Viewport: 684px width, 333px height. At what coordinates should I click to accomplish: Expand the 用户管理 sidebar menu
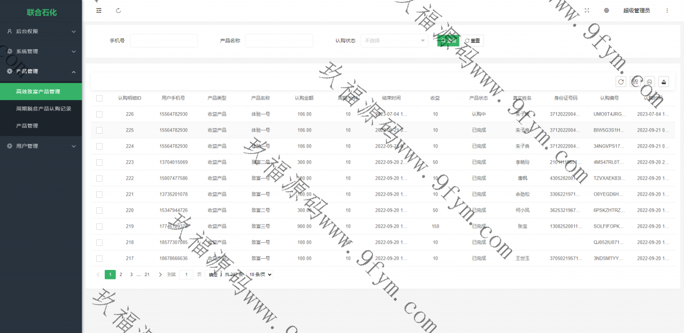click(x=41, y=146)
